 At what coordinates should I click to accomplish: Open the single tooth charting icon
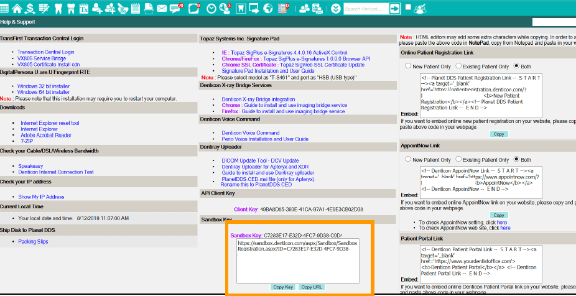point(58,8)
